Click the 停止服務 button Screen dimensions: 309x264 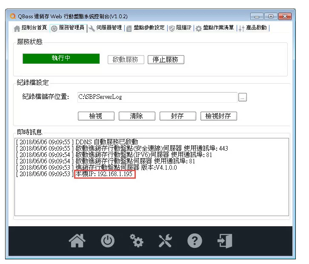click(166, 60)
